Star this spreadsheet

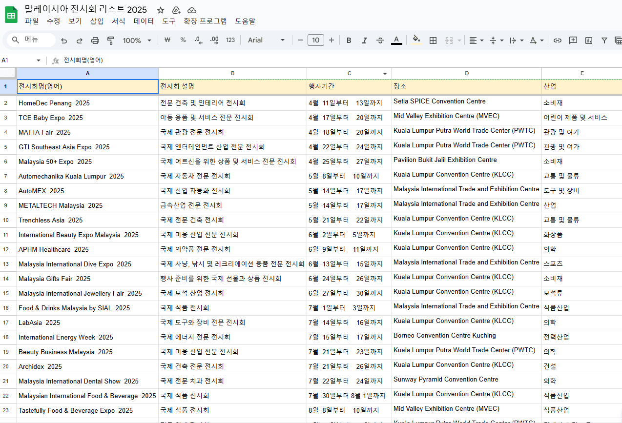click(161, 10)
